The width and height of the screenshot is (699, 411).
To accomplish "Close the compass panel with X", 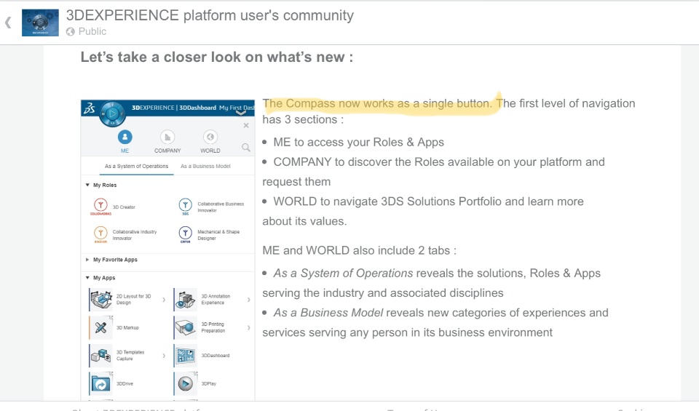I will [x=246, y=126].
